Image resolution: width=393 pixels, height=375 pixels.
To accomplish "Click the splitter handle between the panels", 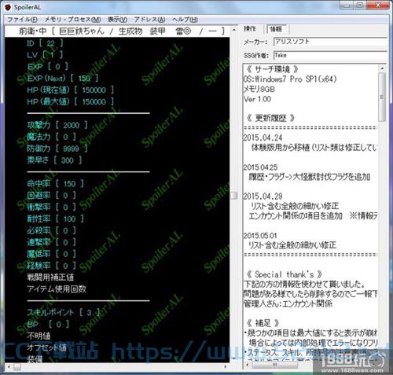I will pyautogui.click(x=234, y=195).
